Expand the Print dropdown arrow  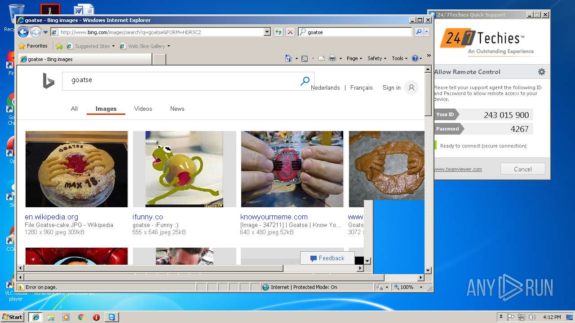coord(341,58)
